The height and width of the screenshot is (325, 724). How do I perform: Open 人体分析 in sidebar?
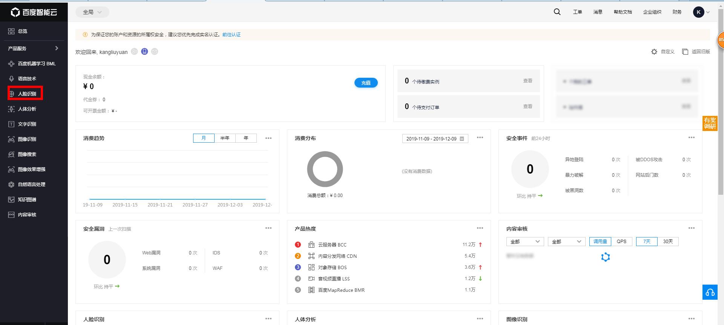22,109
